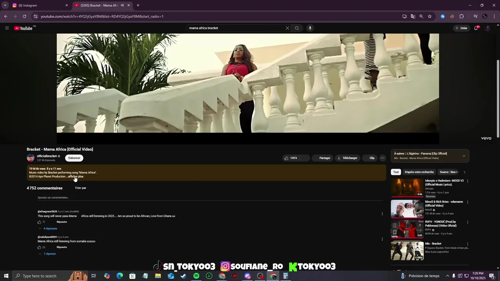Open options menu for @efuagrace5626 comment

point(382,213)
